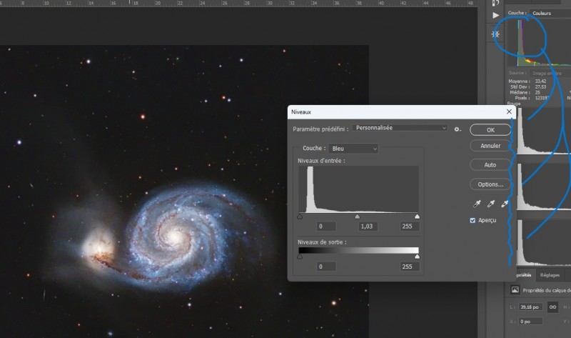Click the input white point slider handle
571x338 pixels.
pos(417,217)
